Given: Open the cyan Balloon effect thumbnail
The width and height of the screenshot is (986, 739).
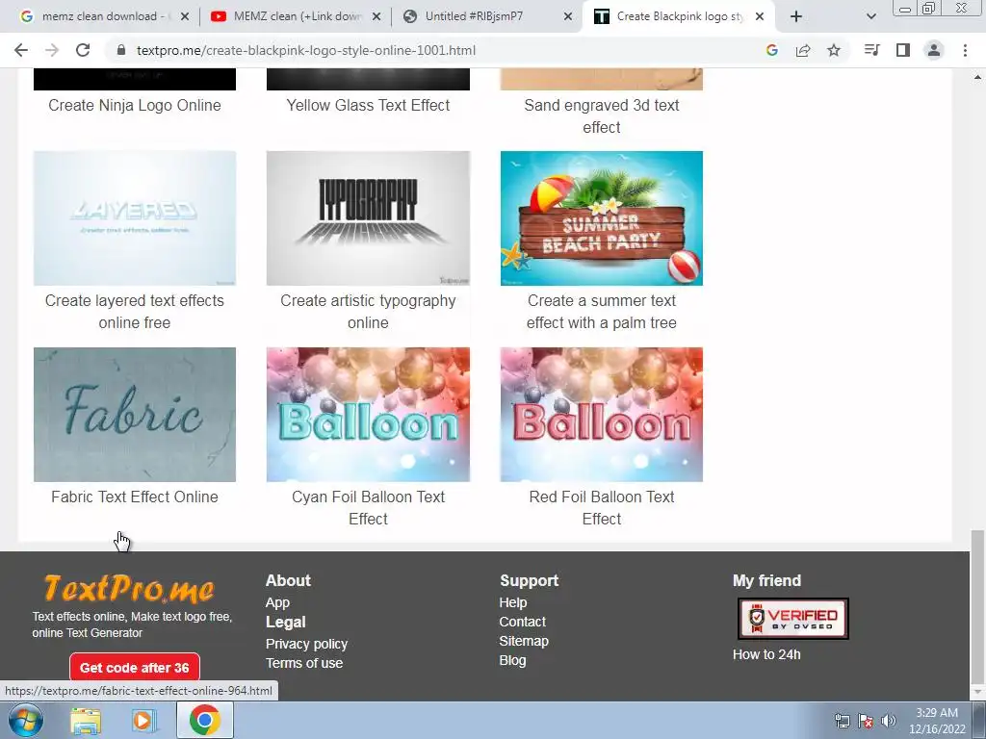Looking at the screenshot, I should [x=368, y=415].
